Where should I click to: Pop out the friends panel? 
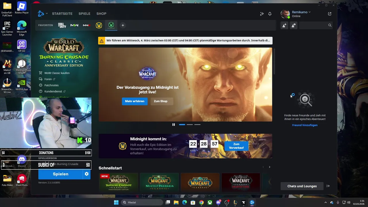click(330, 14)
